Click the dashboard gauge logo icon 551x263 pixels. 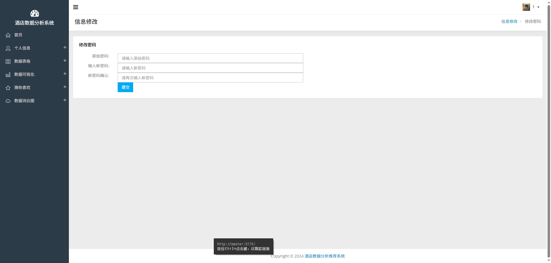pyautogui.click(x=34, y=13)
